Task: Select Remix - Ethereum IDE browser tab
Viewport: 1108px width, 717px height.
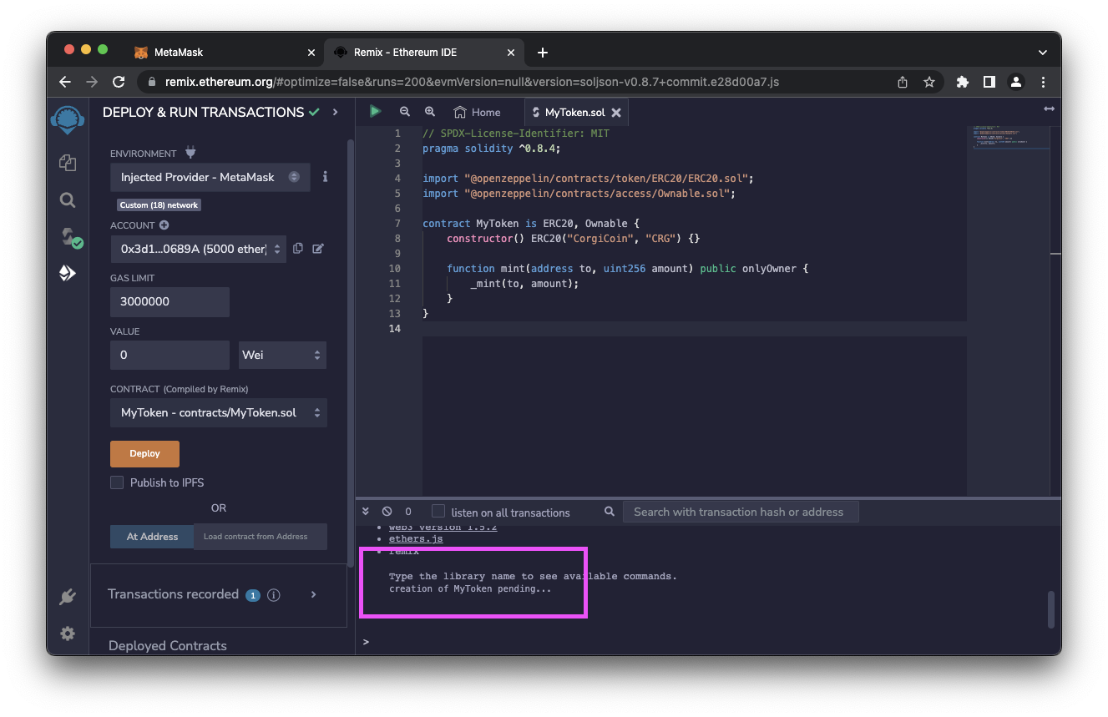Action: point(422,52)
